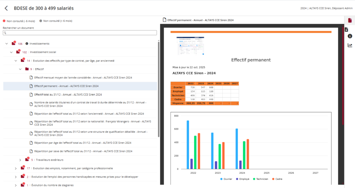This screenshot has width=355, height=188.
Task: Open the chart statistics icon in sidebar
Action: click(350, 45)
